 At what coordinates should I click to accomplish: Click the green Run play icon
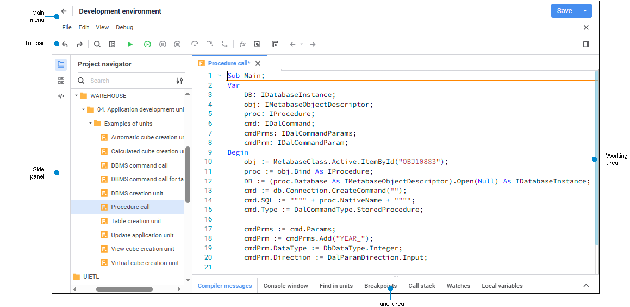pos(130,44)
